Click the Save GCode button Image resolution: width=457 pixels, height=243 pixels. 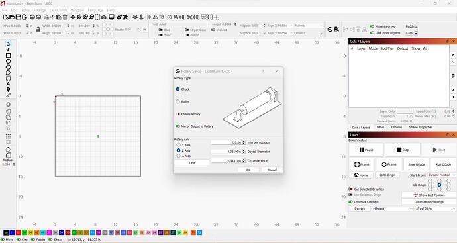416,164
